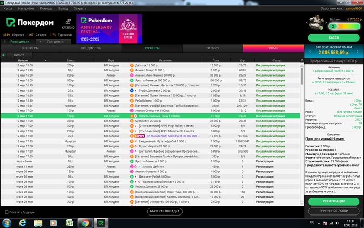Click the Прогрессивный Нокаут description link
364x228 pixels.
(x=325, y=139)
